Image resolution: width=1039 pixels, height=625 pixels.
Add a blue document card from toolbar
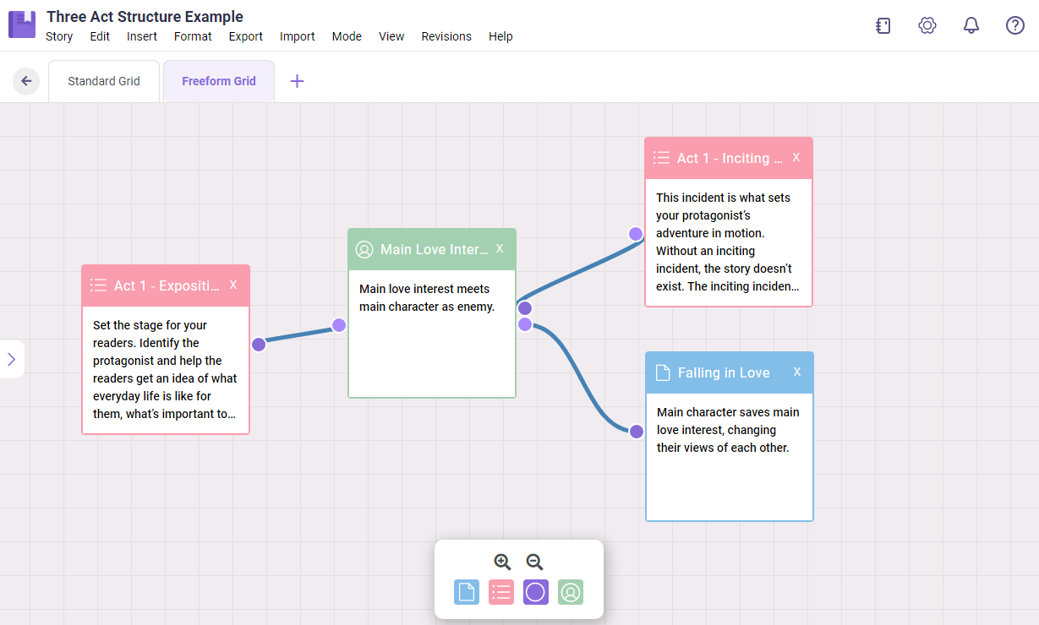pos(467,592)
